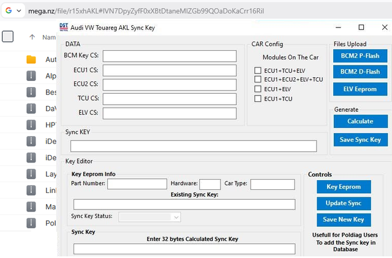The width and height of the screenshot is (392, 258).
Task: Click the 'Nam' column header in MEGA
Action: (x=49, y=37)
